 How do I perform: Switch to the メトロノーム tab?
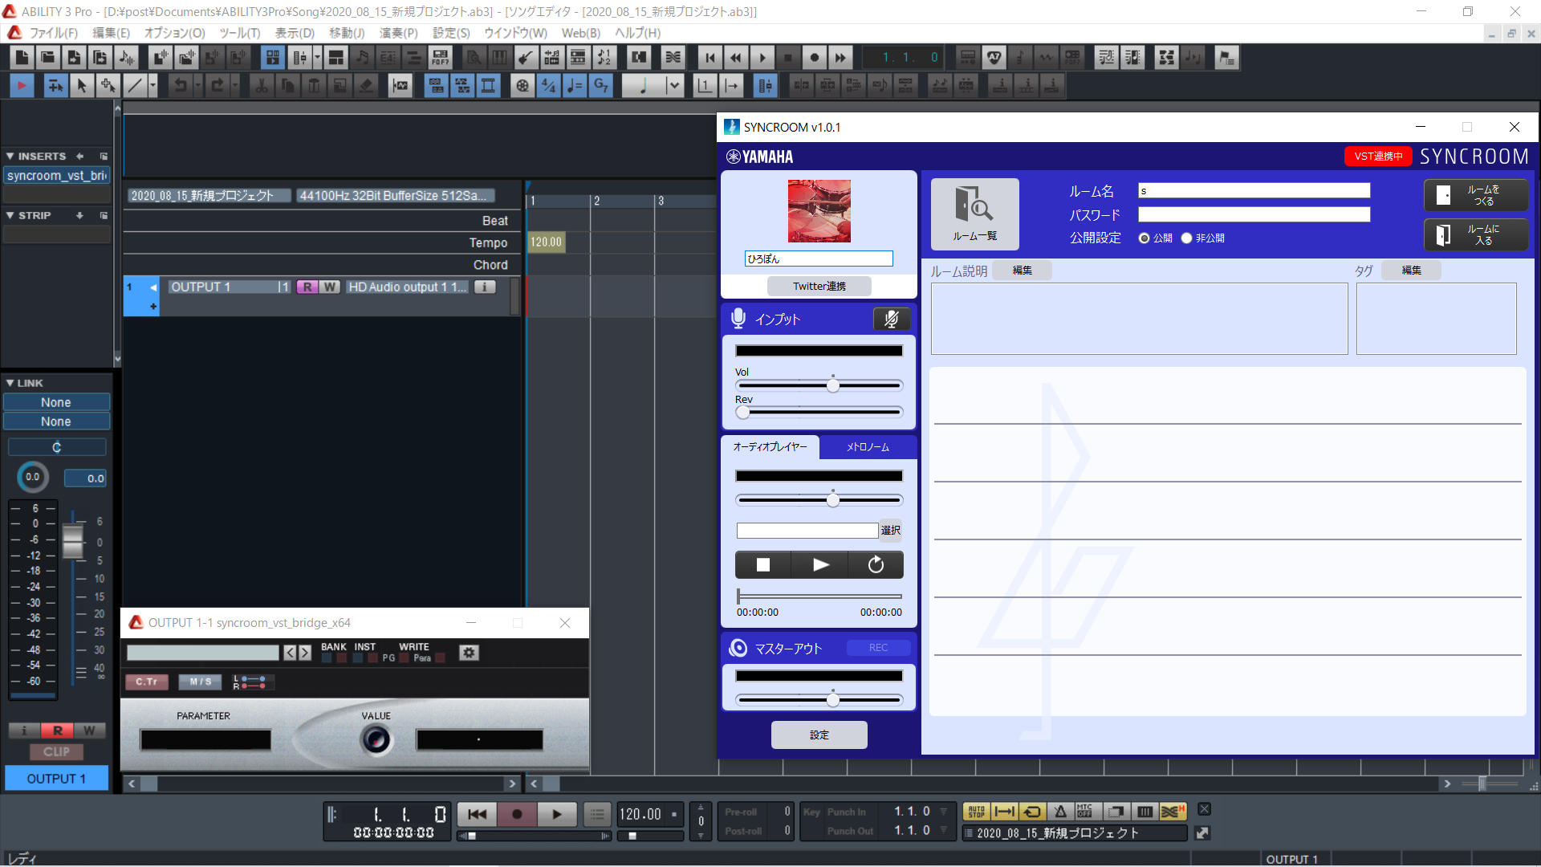click(x=868, y=447)
